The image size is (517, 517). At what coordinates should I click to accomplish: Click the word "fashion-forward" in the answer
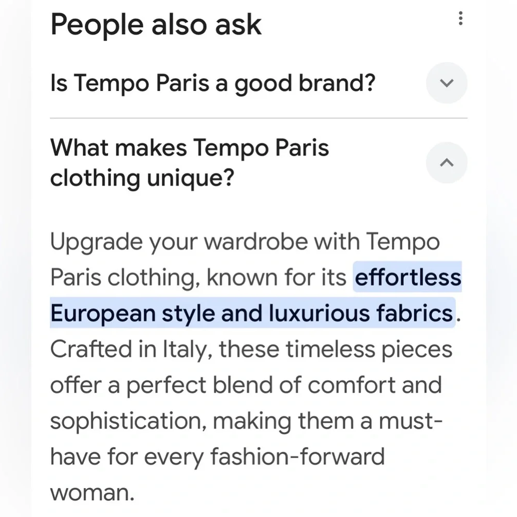(297, 457)
